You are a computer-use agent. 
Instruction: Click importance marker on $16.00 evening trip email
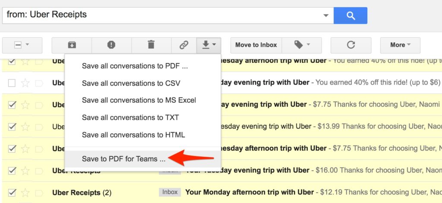(39, 171)
